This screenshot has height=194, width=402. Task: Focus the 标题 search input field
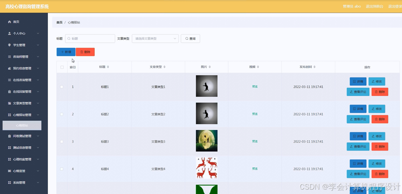(x=90, y=39)
